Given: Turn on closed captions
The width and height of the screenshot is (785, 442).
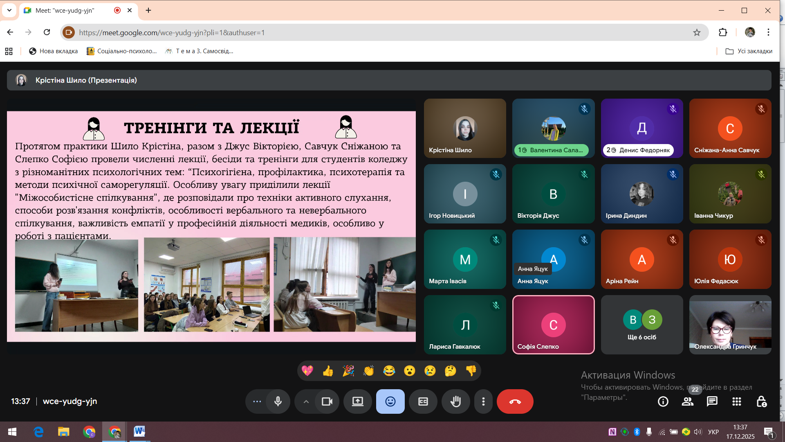Looking at the screenshot, I should tap(423, 401).
